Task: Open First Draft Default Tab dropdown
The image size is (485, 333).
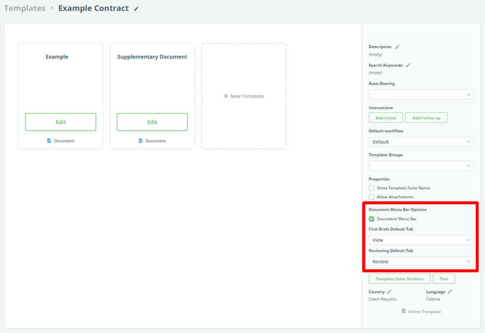Action: [421, 240]
